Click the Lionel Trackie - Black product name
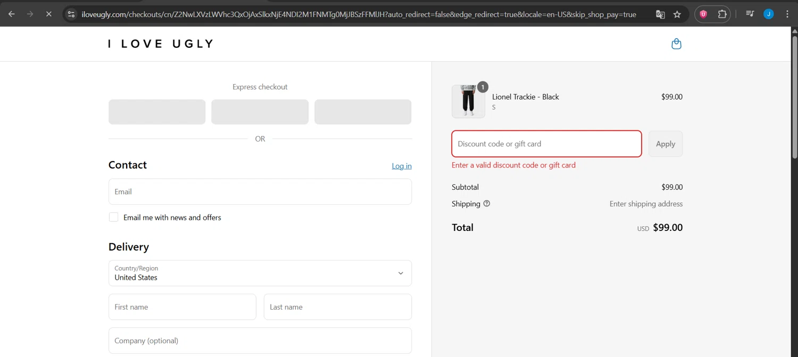This screenshot has height=357, width=798. click(526, 97)
